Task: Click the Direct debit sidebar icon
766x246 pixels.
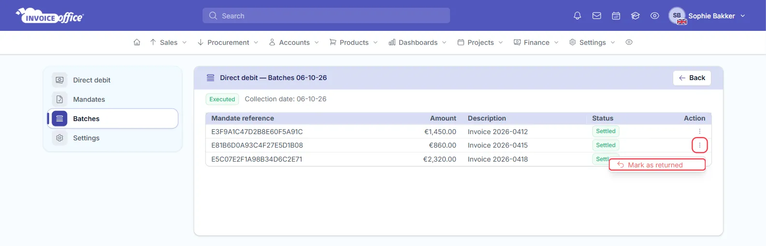Action: click(59, 80)
